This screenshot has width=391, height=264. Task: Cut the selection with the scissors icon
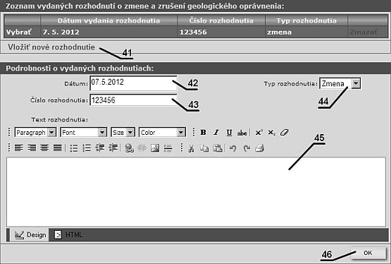tap(191, 148)
